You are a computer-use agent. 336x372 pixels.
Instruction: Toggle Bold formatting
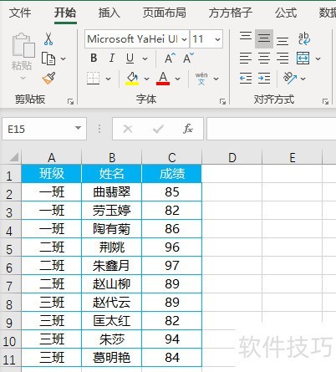coord(94,59)
